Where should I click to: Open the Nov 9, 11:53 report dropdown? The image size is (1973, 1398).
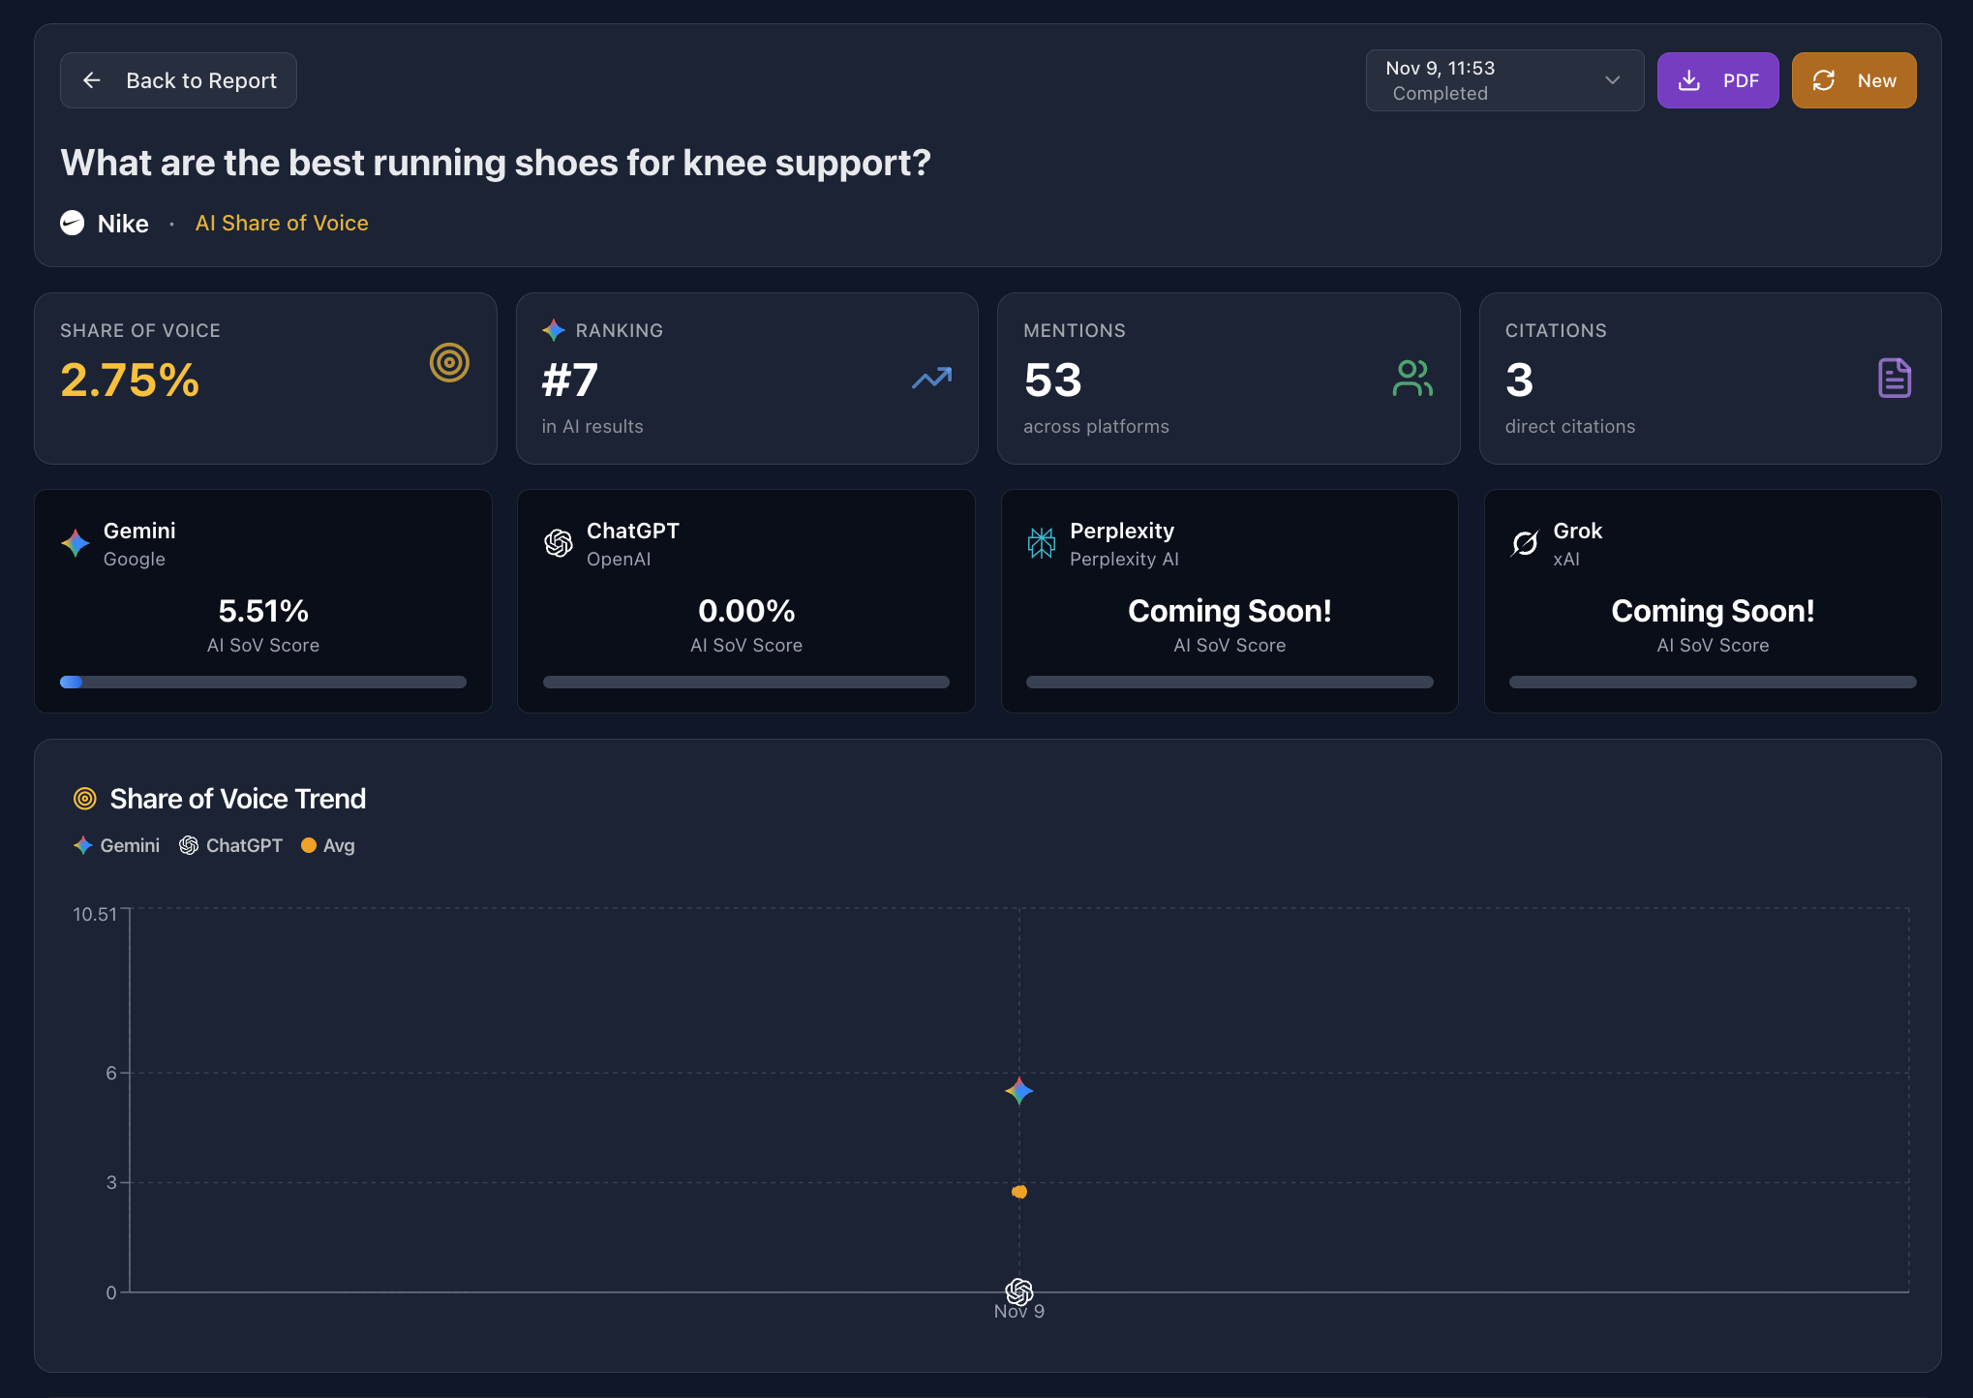click(1504, 80)
